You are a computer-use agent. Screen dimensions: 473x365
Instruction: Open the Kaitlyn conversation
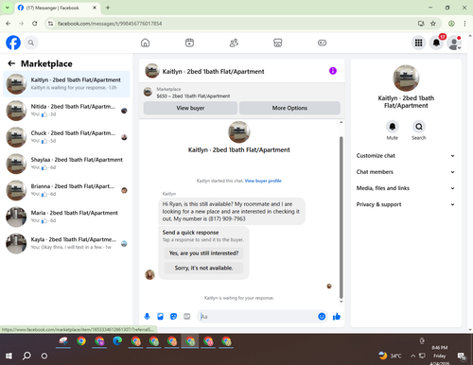[x=66, y=84]
